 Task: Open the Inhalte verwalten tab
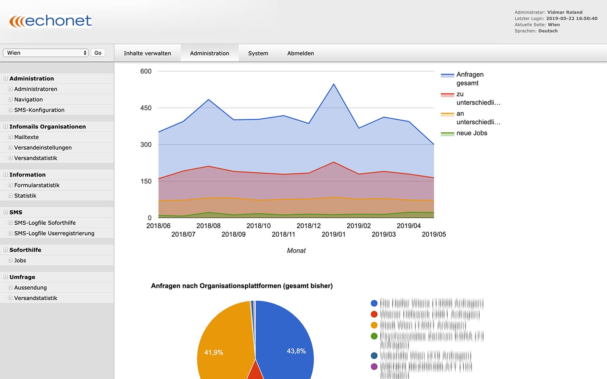pos(147,53)
